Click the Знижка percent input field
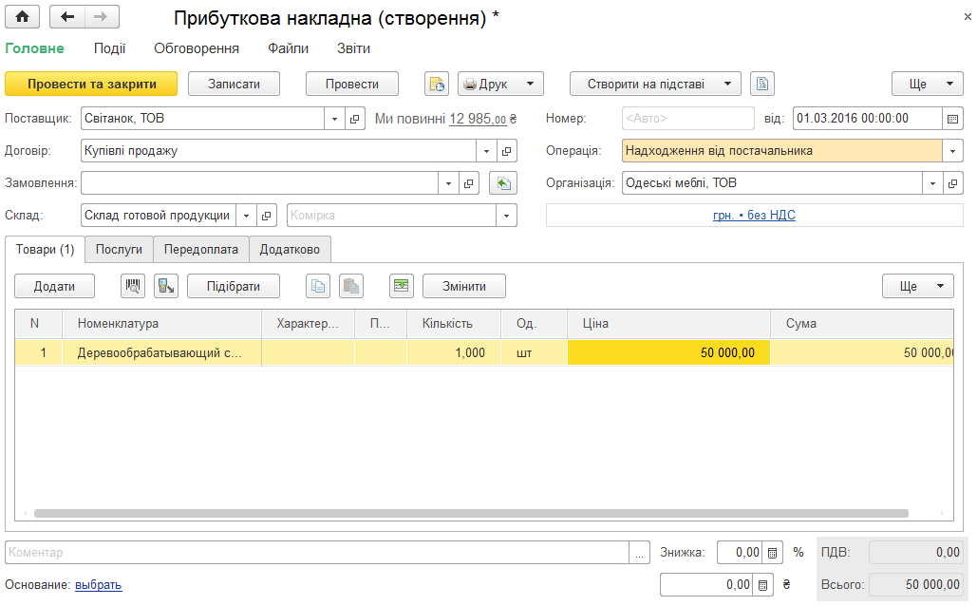The image size is (977, 606). pos(740,553)
